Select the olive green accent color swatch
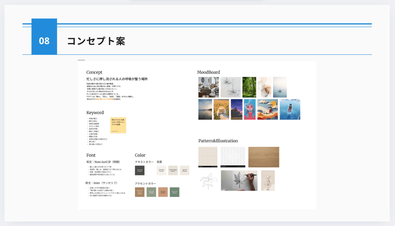 (151, 191)
